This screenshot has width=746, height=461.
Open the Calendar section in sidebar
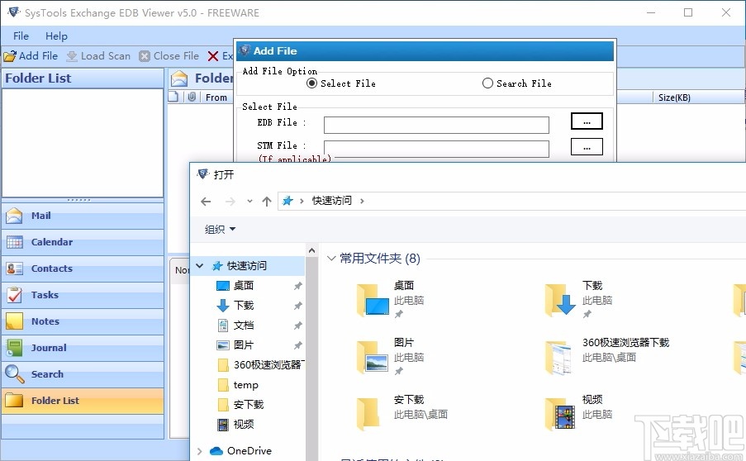point(83,242)
